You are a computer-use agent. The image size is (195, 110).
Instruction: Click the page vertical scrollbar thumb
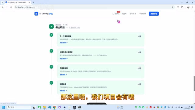pos(194,83)
